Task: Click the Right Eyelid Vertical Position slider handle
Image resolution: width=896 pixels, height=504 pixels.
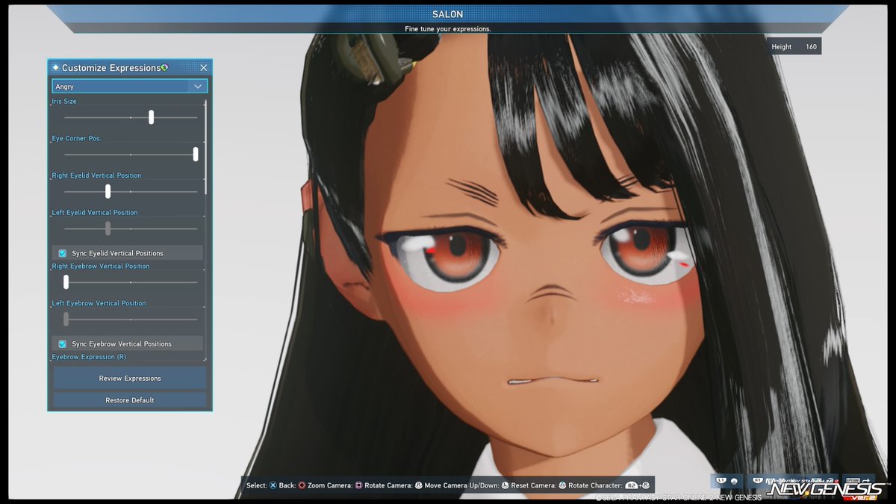Action: (x=108, y=191)
